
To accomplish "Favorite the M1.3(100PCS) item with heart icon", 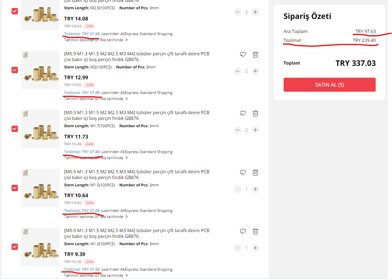I will coord(243,231).
